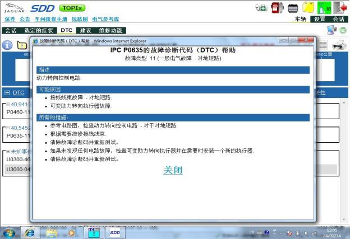Open the 电气参考库 link
This screenshot has width=350, height=239.
(105, 19)
